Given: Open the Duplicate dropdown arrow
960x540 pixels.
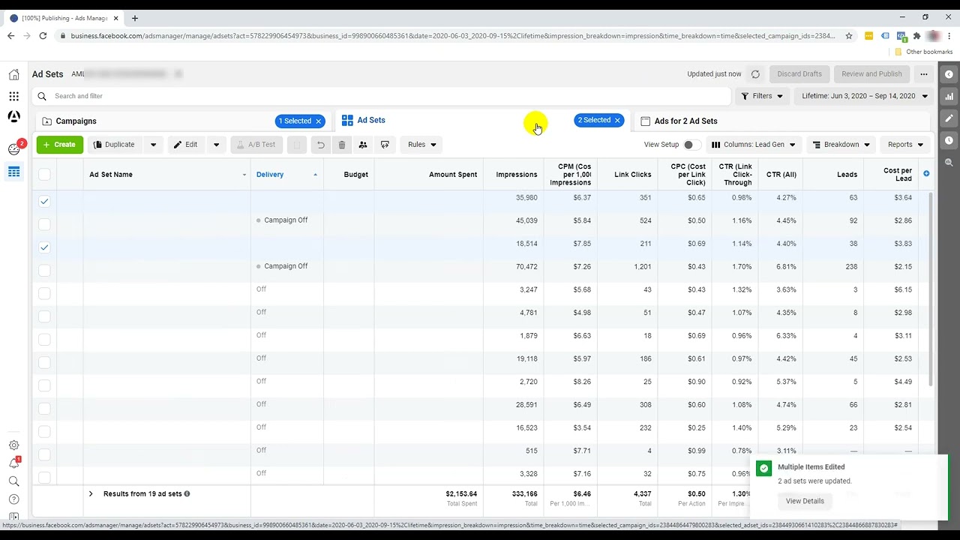Looking at the screenshot, I should tap(153, 145).
